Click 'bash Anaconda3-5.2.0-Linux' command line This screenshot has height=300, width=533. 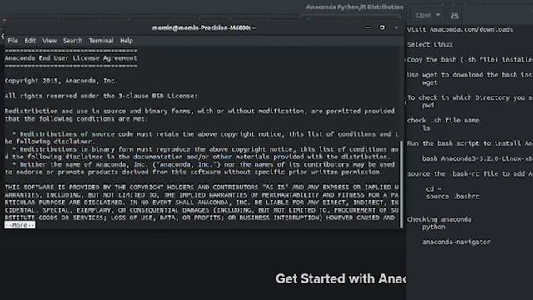click(x=477, y=158)
